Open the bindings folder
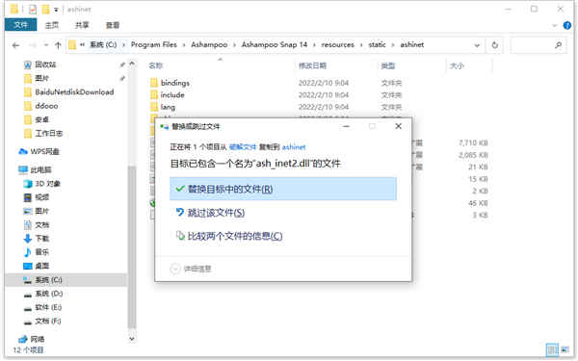 coord(174,83)
